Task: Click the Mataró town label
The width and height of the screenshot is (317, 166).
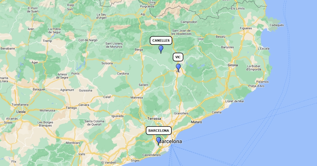Action: pyautogui.click(x=197, y=122)
